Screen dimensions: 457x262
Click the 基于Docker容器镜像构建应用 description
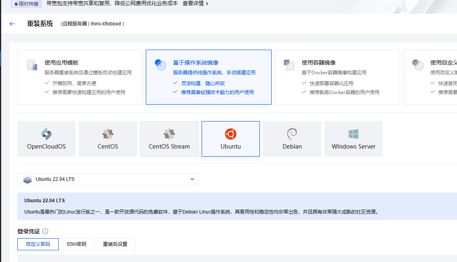pyautogui.click(x=334, y=73)
